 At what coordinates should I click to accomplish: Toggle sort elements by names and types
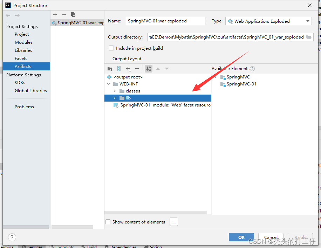point(149,69)
